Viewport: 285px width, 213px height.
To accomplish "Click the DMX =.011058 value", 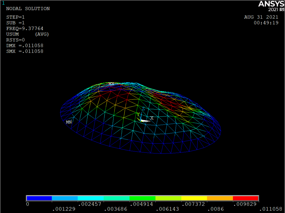I will coord(25,46).
